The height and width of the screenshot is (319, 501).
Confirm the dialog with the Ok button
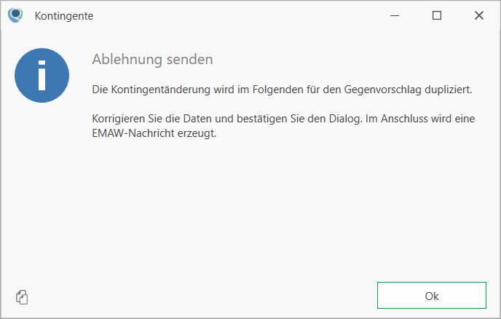click(x=431, y=296)
